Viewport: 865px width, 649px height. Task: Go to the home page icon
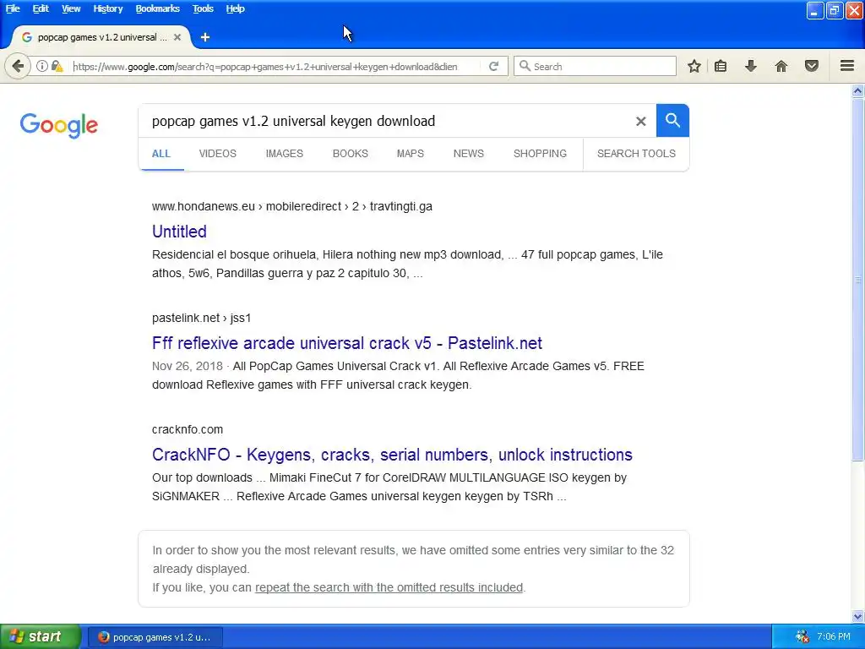(781, 66)
